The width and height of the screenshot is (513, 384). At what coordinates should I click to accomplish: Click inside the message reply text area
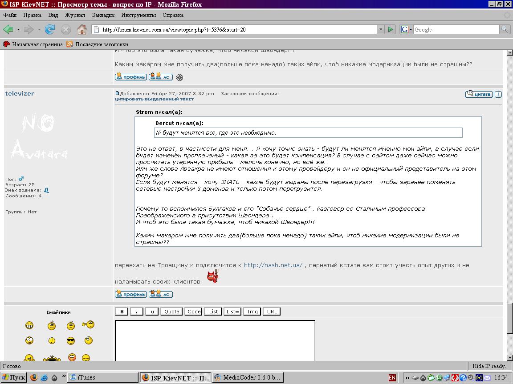pos(215,340)
